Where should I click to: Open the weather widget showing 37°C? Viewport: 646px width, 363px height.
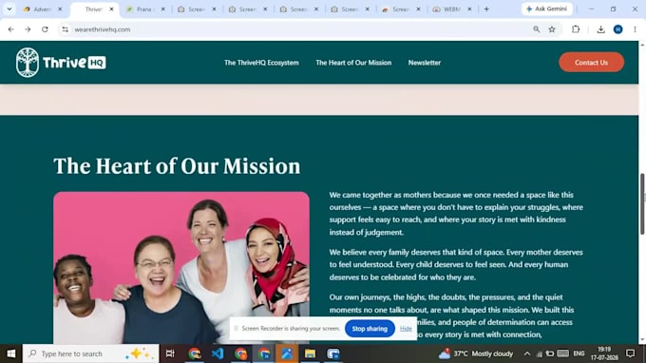pyautogui.click(x=475, y=353)
